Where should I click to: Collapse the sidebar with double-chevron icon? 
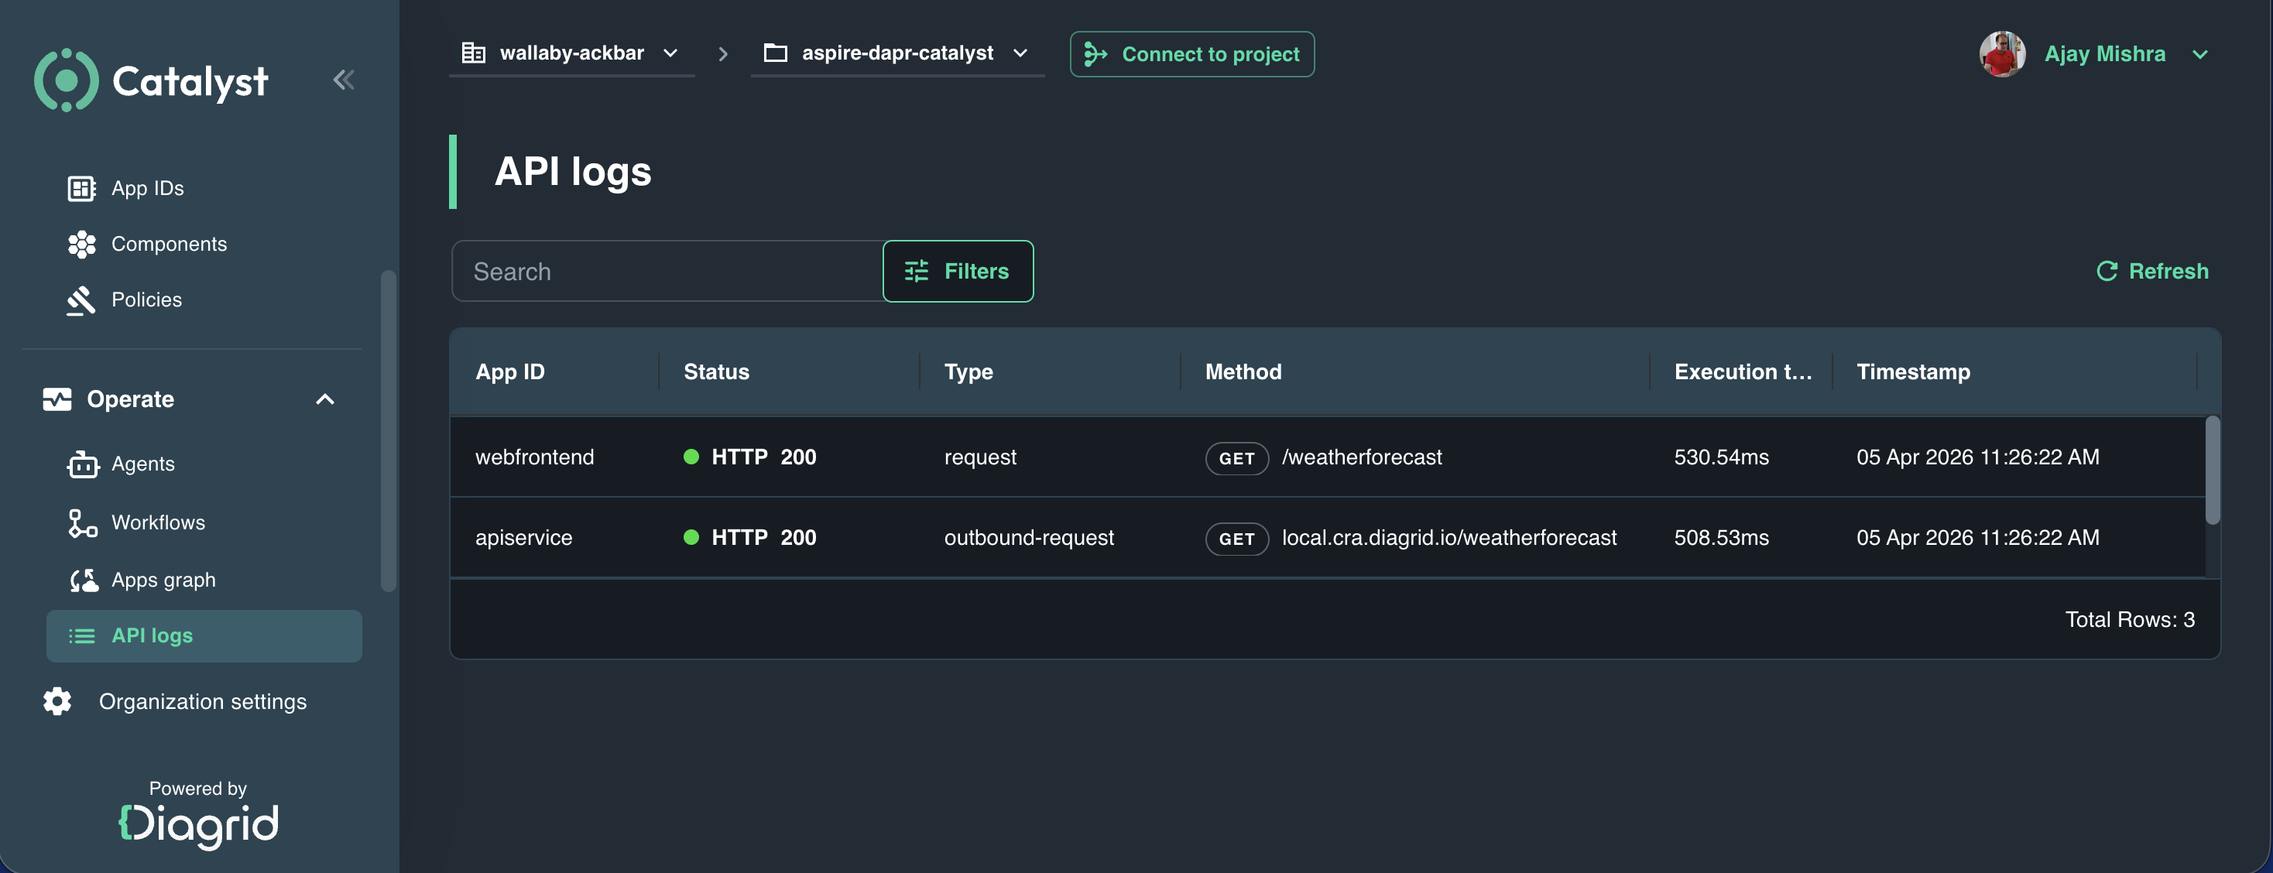pos(343,80)
